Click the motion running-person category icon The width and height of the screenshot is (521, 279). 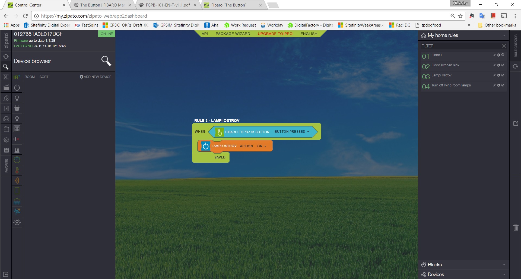[17, 212]
